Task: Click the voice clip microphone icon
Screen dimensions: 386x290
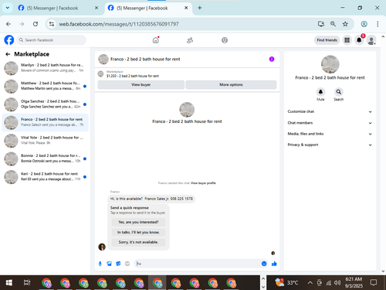Action: (x=100, y=264)
